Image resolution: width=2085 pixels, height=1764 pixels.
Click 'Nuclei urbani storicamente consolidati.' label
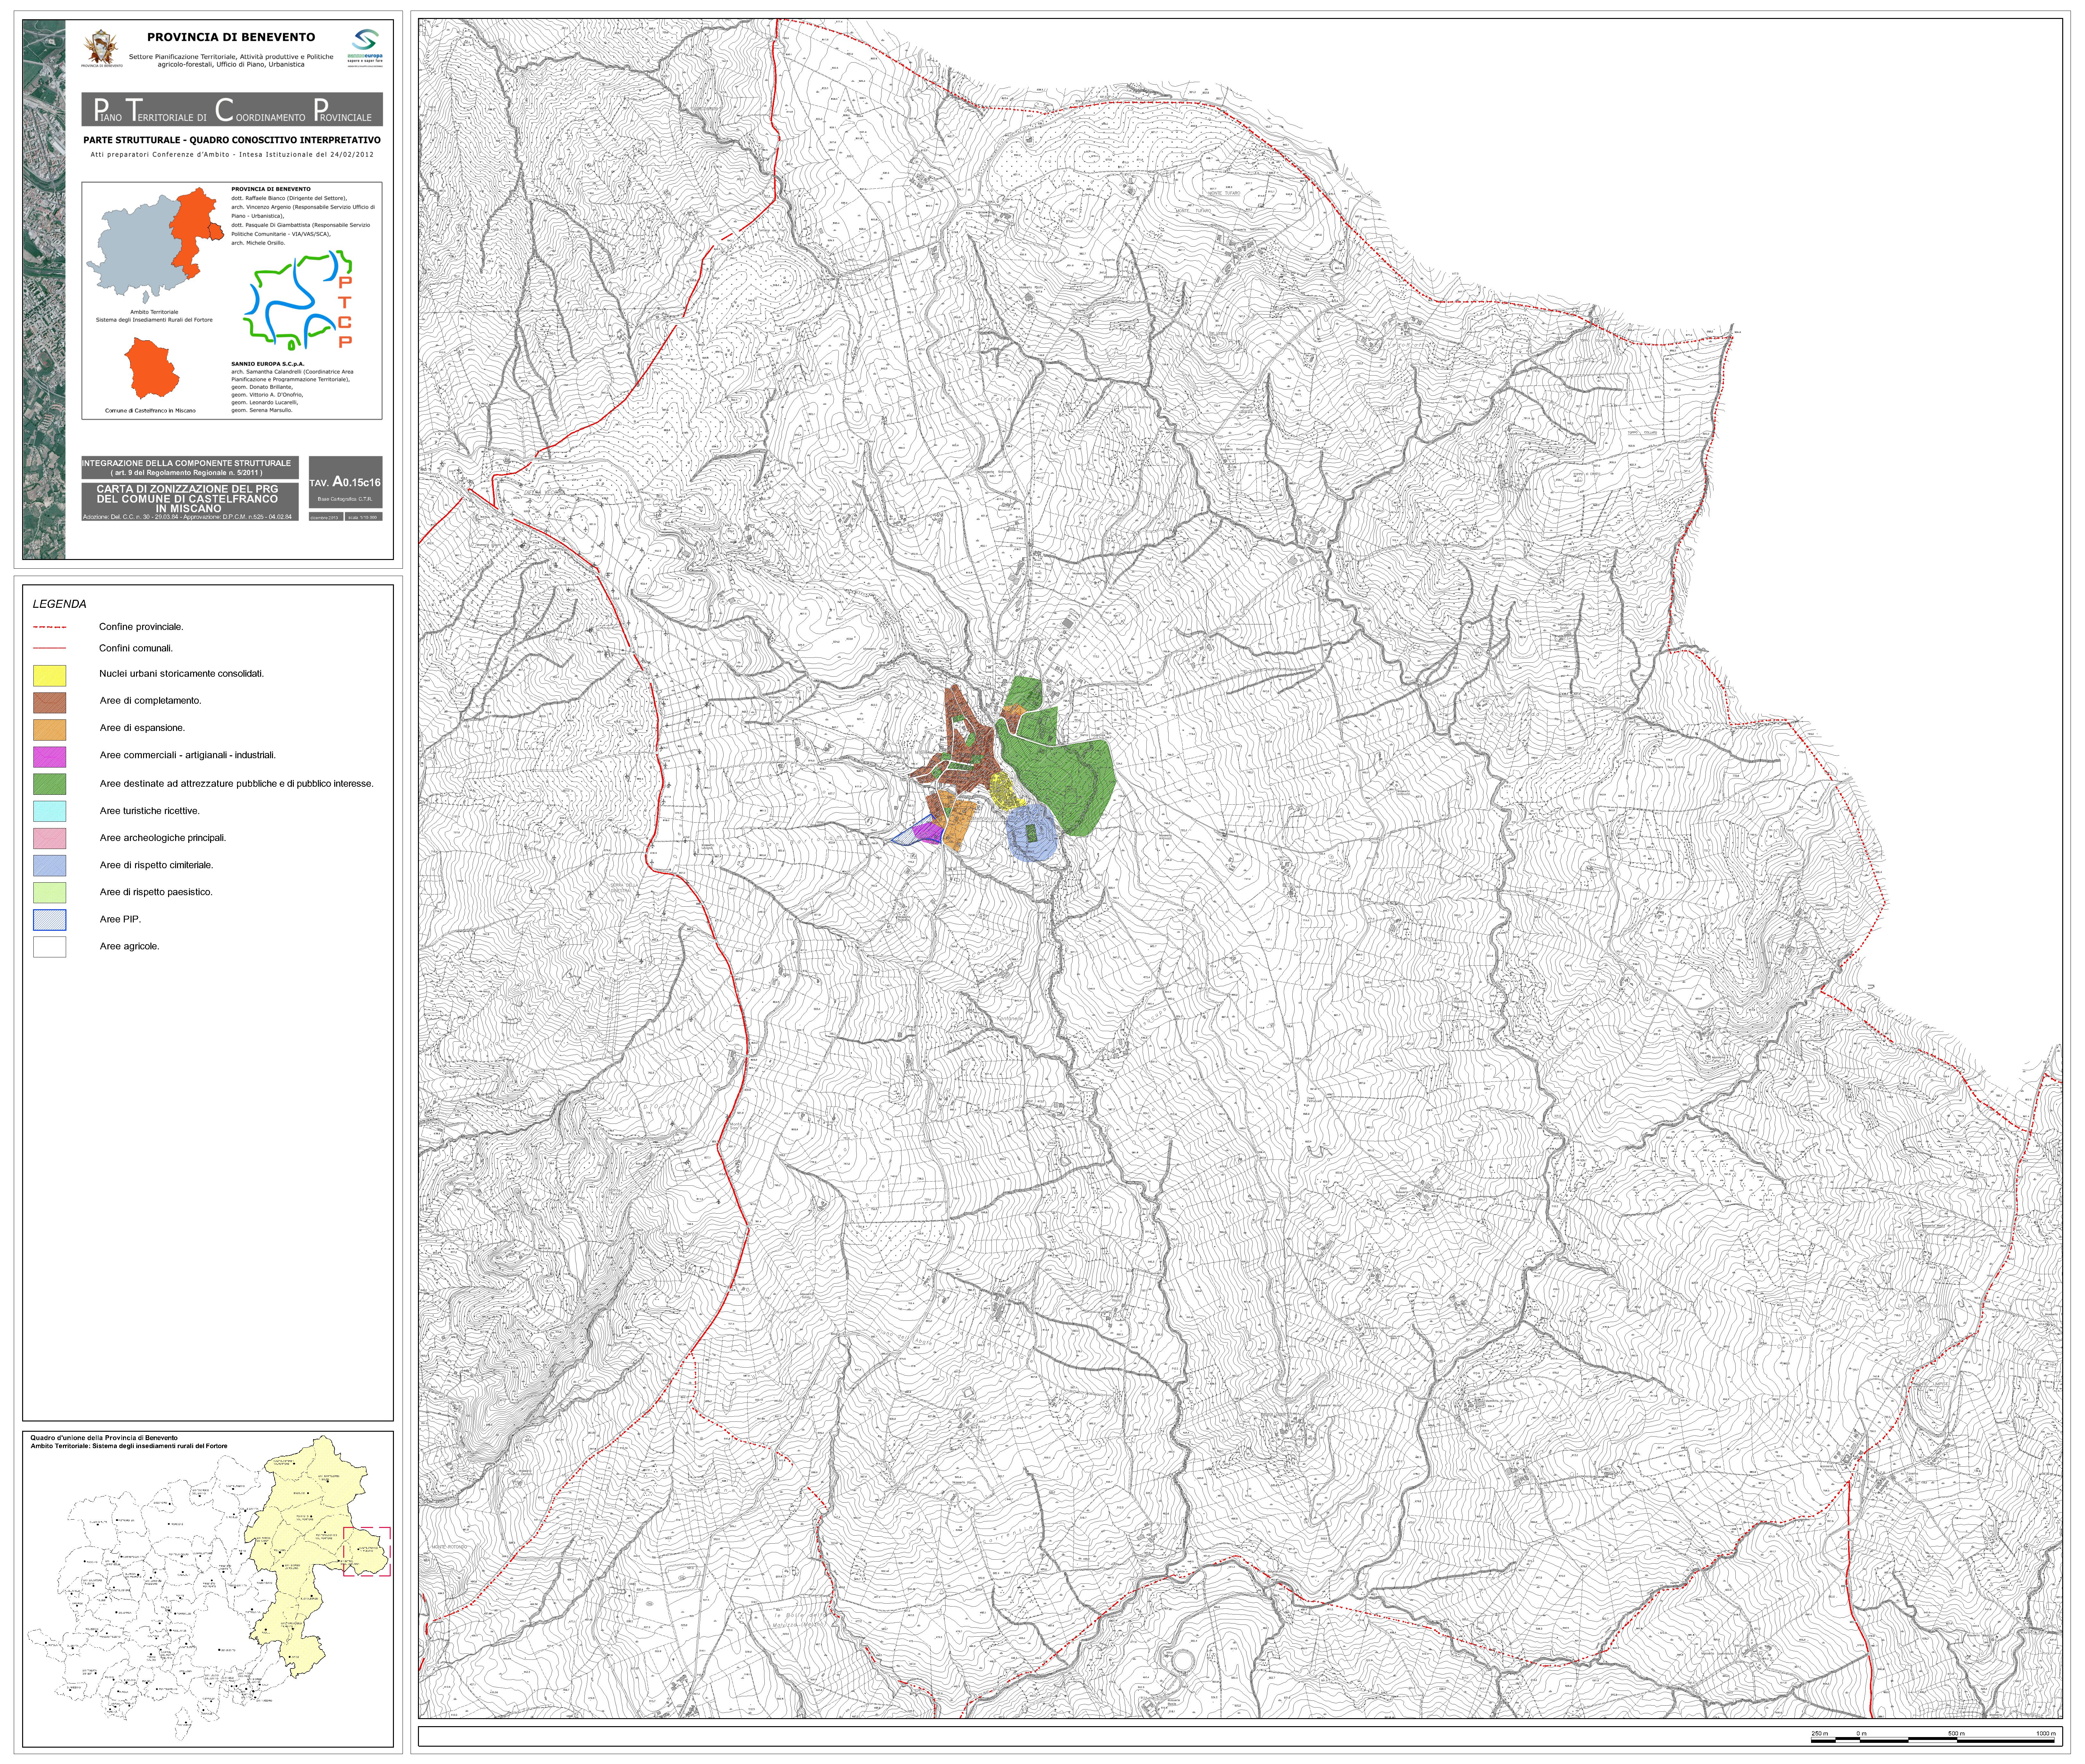pos(182,674)
